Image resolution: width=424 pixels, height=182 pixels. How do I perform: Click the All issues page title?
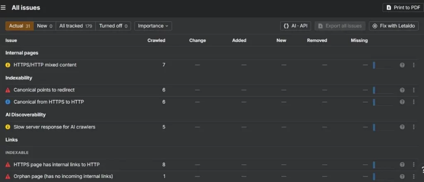click(26, 7)
